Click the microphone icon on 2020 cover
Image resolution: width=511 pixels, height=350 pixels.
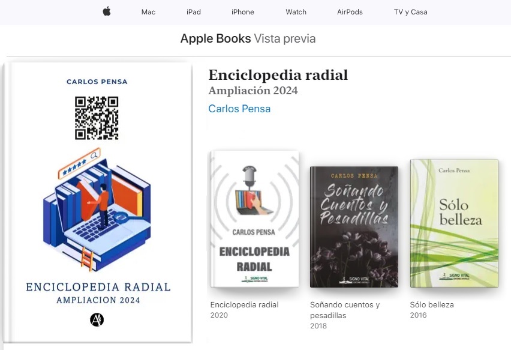(250, 177)
